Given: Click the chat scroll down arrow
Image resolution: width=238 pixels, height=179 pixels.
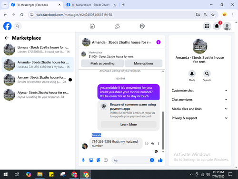Looking at the screenshot, I should click(x=163, y=152).
